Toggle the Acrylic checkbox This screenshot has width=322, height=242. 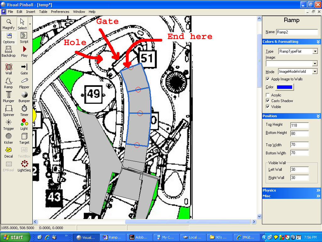268,95
